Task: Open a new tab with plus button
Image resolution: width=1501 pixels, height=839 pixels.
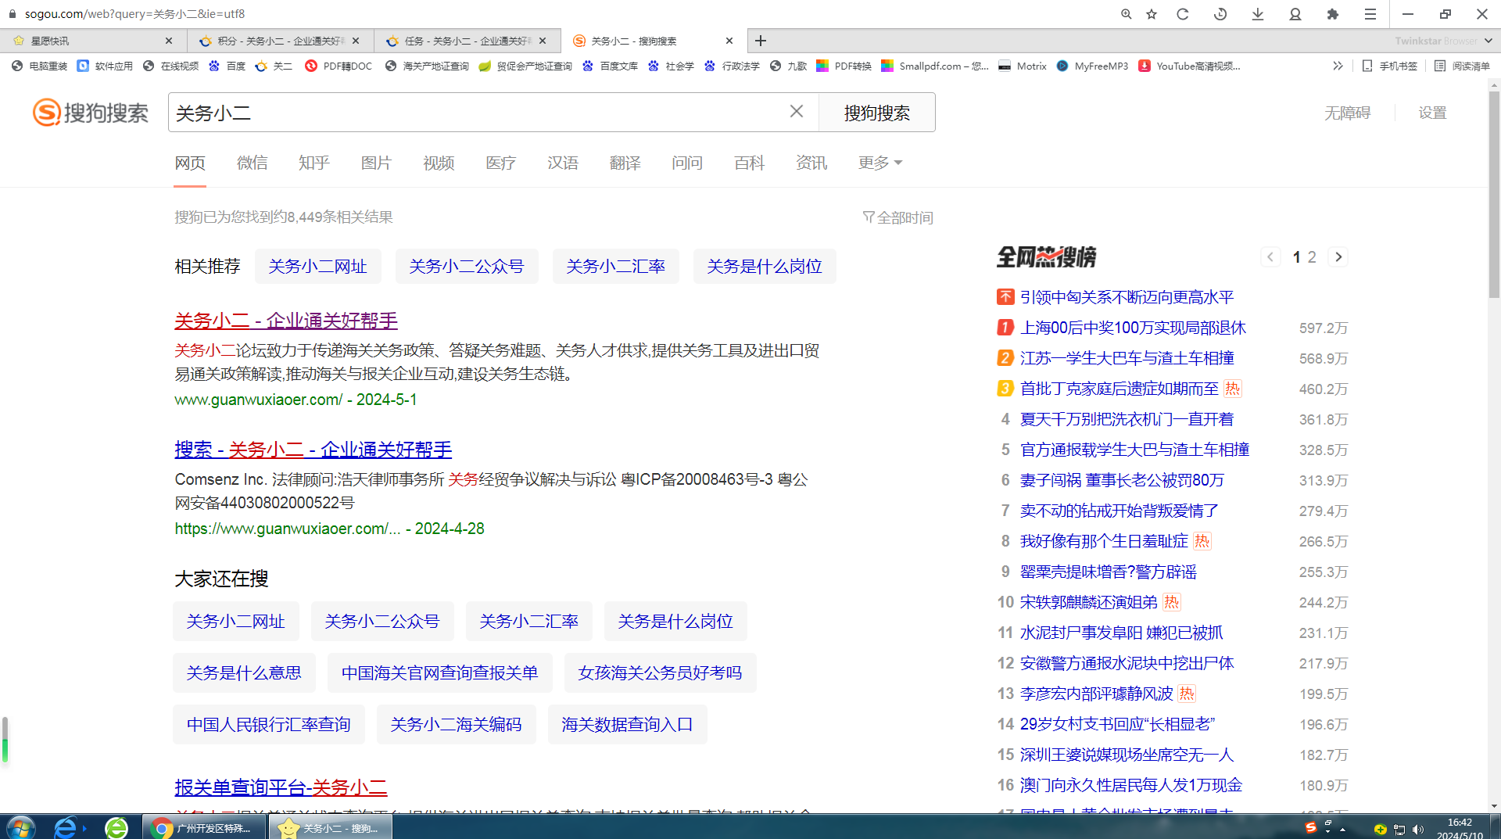Action: point(761,41)
